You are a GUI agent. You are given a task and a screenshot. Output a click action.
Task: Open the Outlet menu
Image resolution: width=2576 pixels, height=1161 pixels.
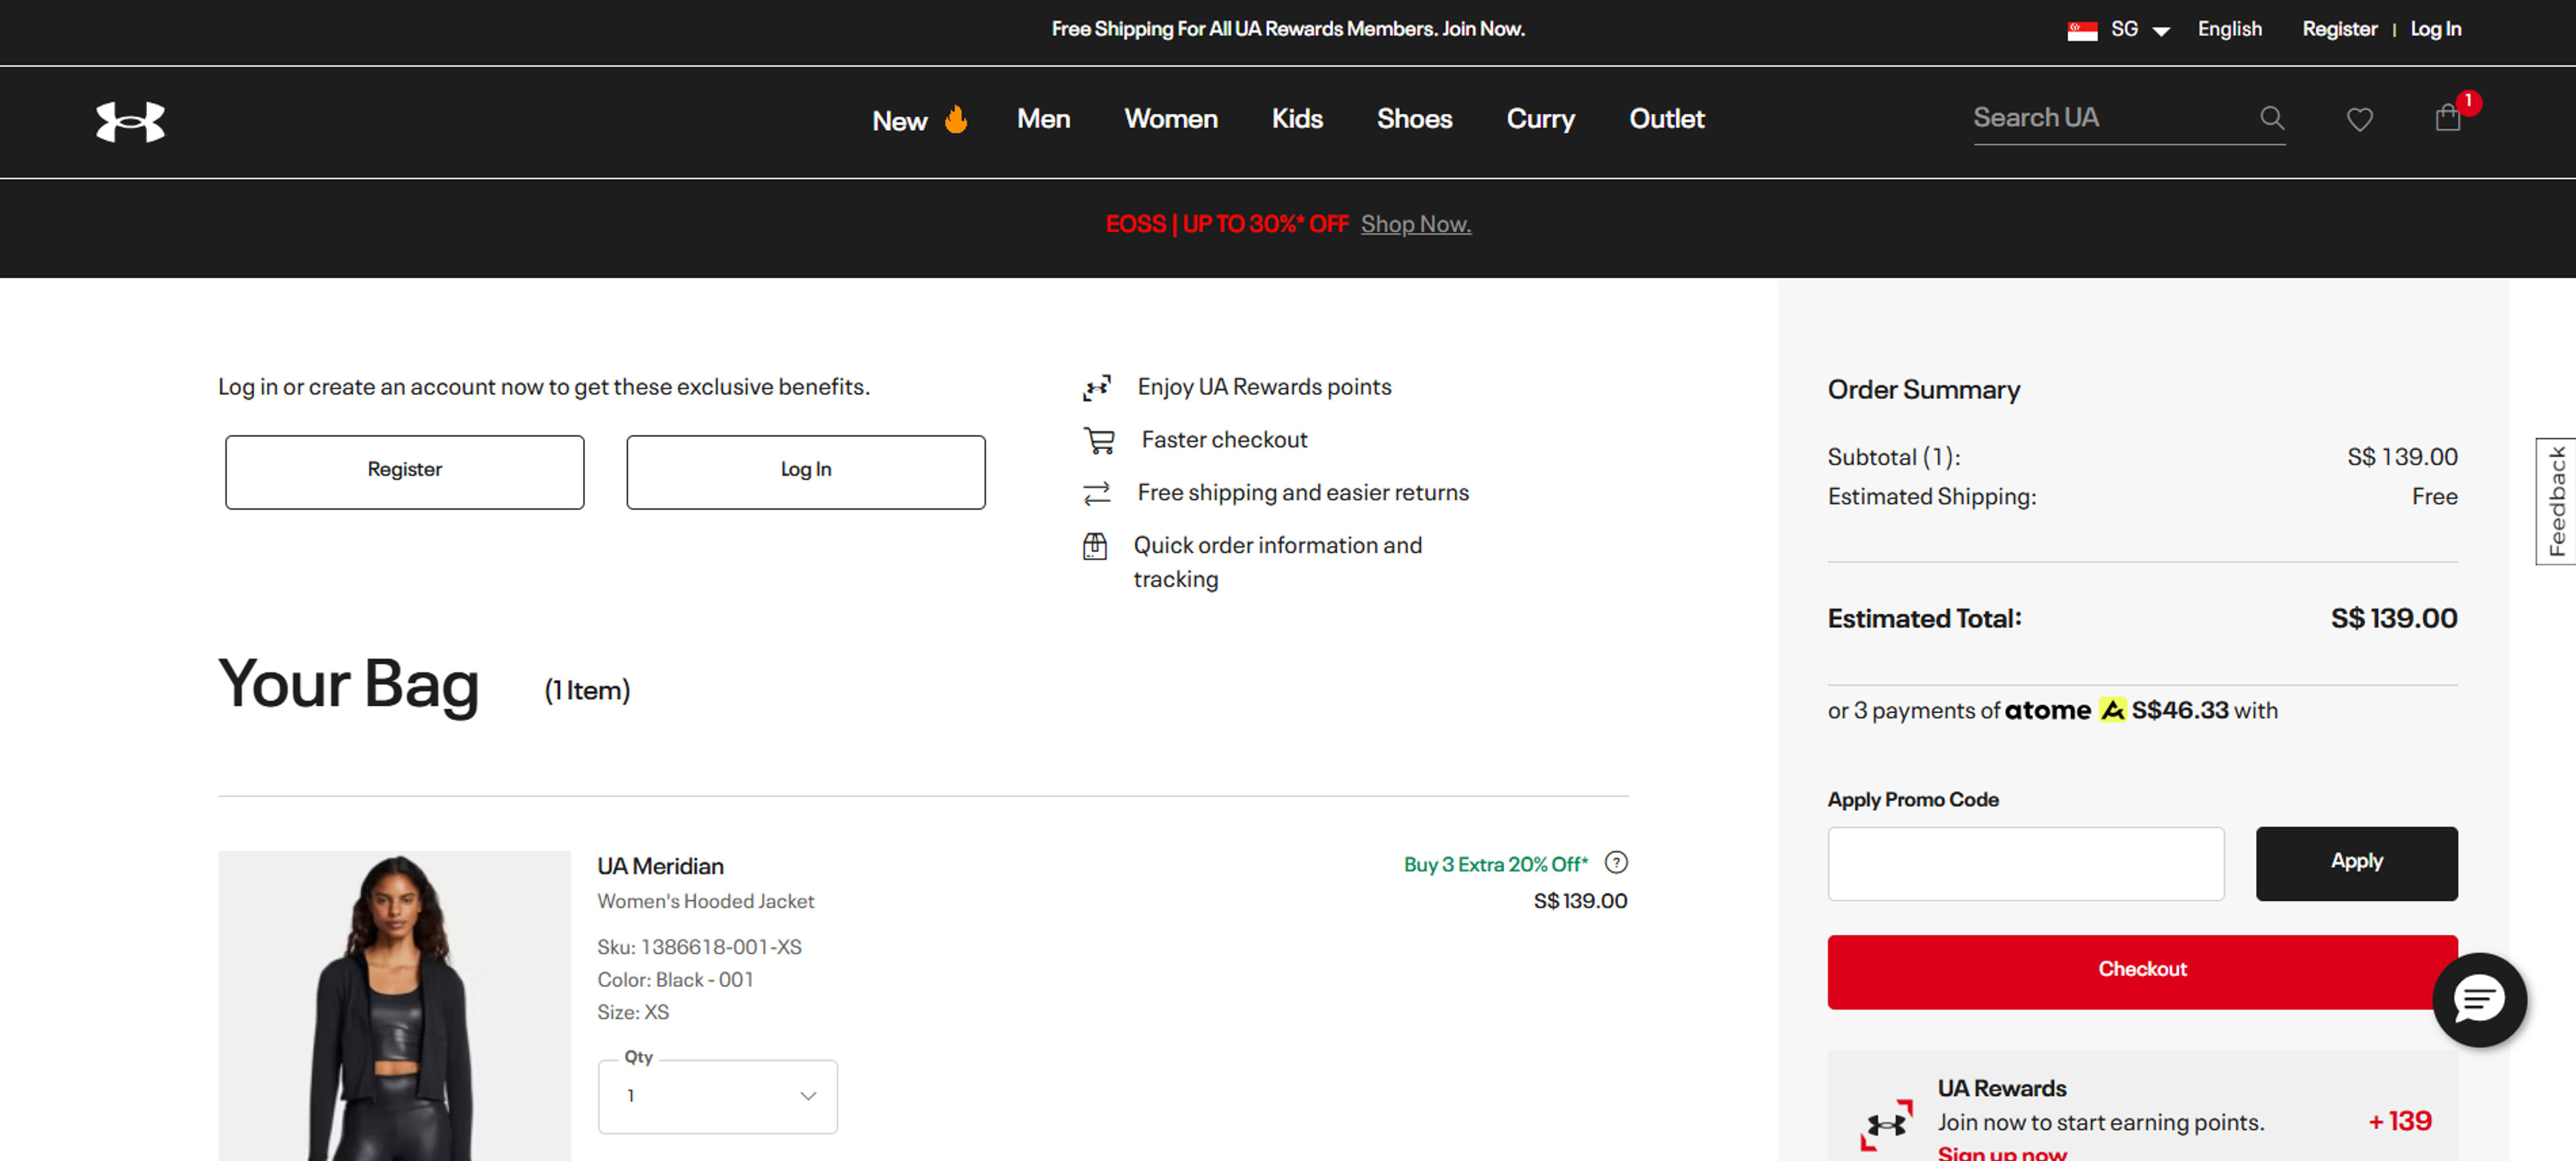(1666, 119)
